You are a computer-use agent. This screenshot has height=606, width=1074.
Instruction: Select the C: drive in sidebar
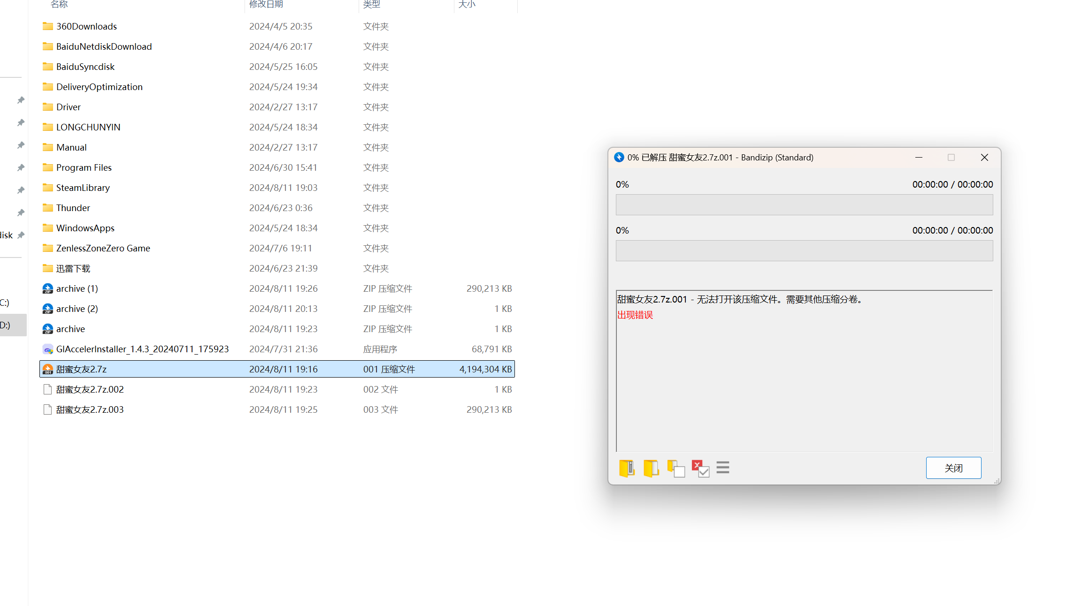pos(6,303)
